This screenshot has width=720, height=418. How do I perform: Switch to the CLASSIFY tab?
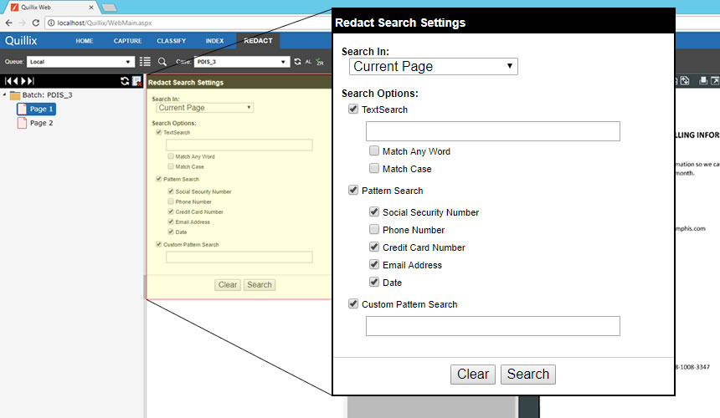pos(171,40)
